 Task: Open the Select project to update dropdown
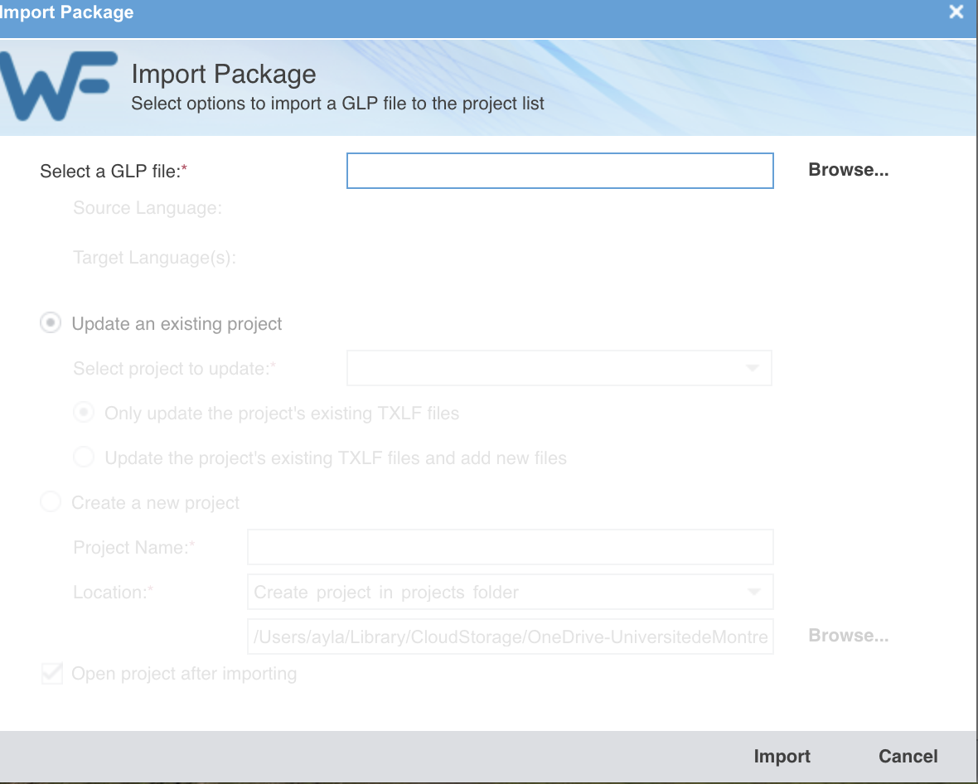click(x=559, y=368)
